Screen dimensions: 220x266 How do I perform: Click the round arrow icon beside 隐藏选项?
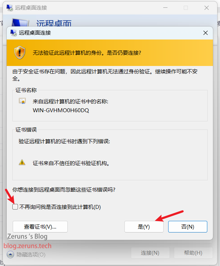pos(10,254)
